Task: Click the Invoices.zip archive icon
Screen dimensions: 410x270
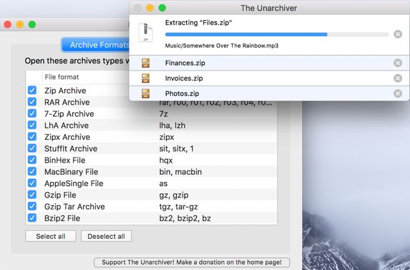Action: click(145, 78)
